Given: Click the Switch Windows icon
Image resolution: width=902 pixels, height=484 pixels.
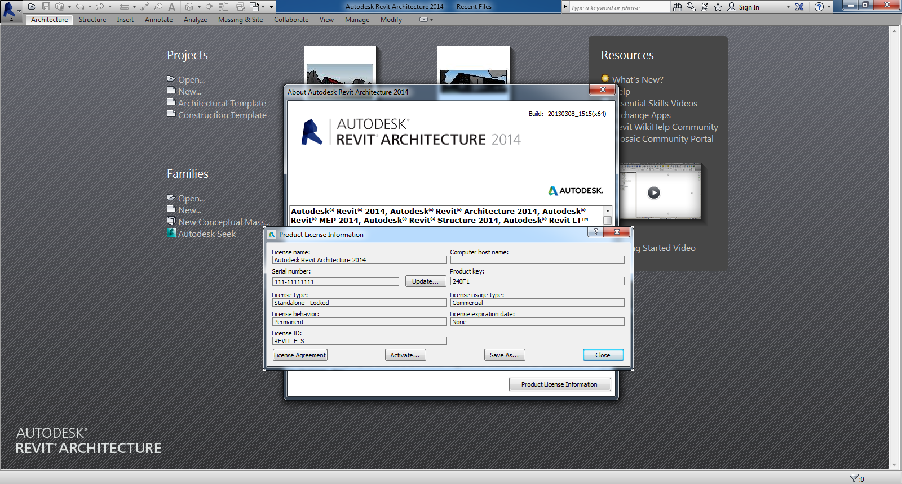Looking at the screenshot, I should [254, 7].
